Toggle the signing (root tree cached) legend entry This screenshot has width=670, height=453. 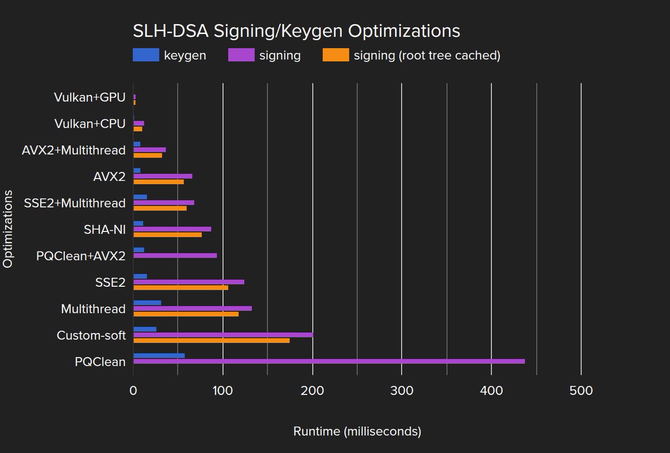click(335, 55)
